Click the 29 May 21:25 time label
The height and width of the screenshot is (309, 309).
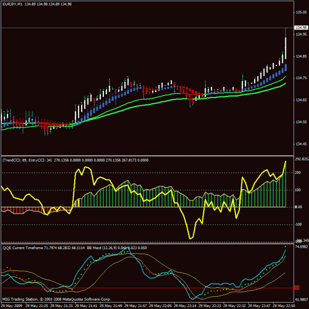(x=37, y=306)
